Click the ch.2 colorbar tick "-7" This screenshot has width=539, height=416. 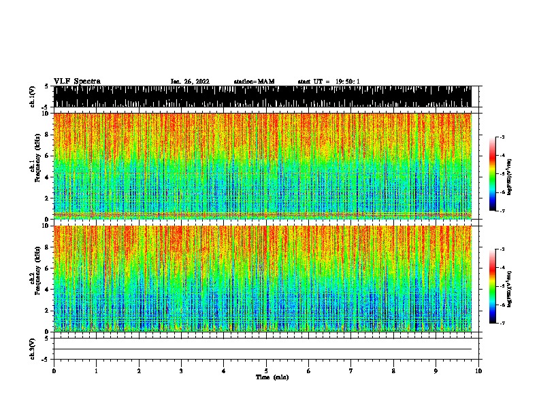pos(502,323)
